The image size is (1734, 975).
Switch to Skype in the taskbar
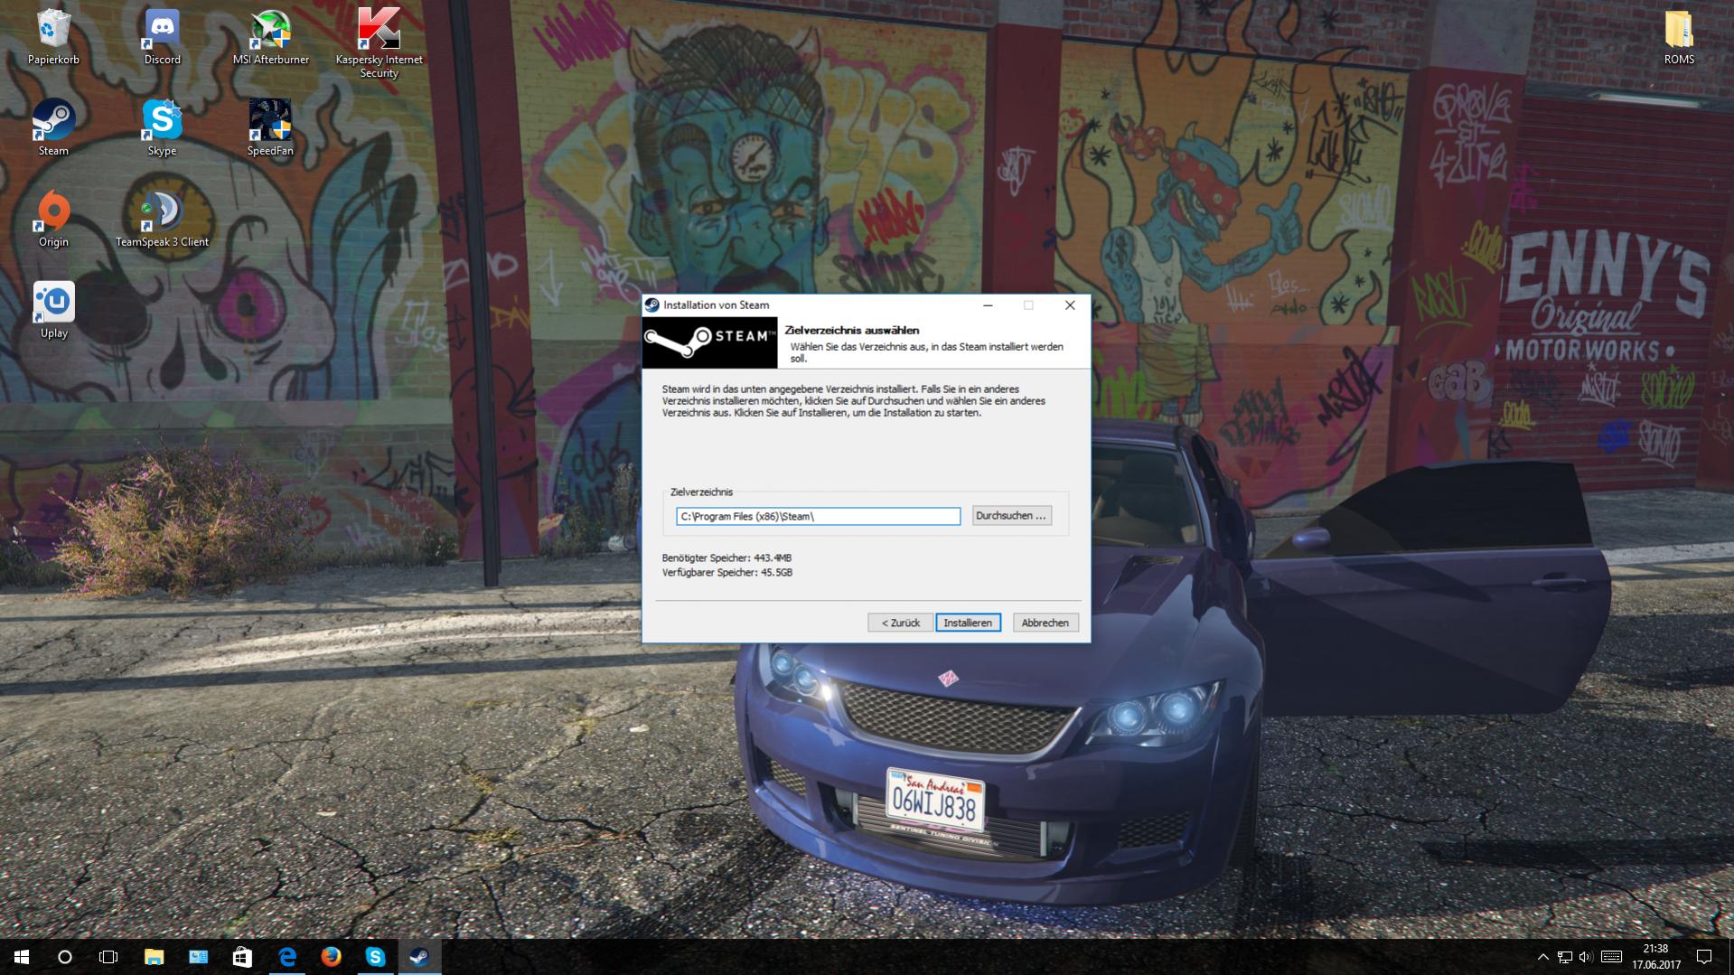click(375, 957)
